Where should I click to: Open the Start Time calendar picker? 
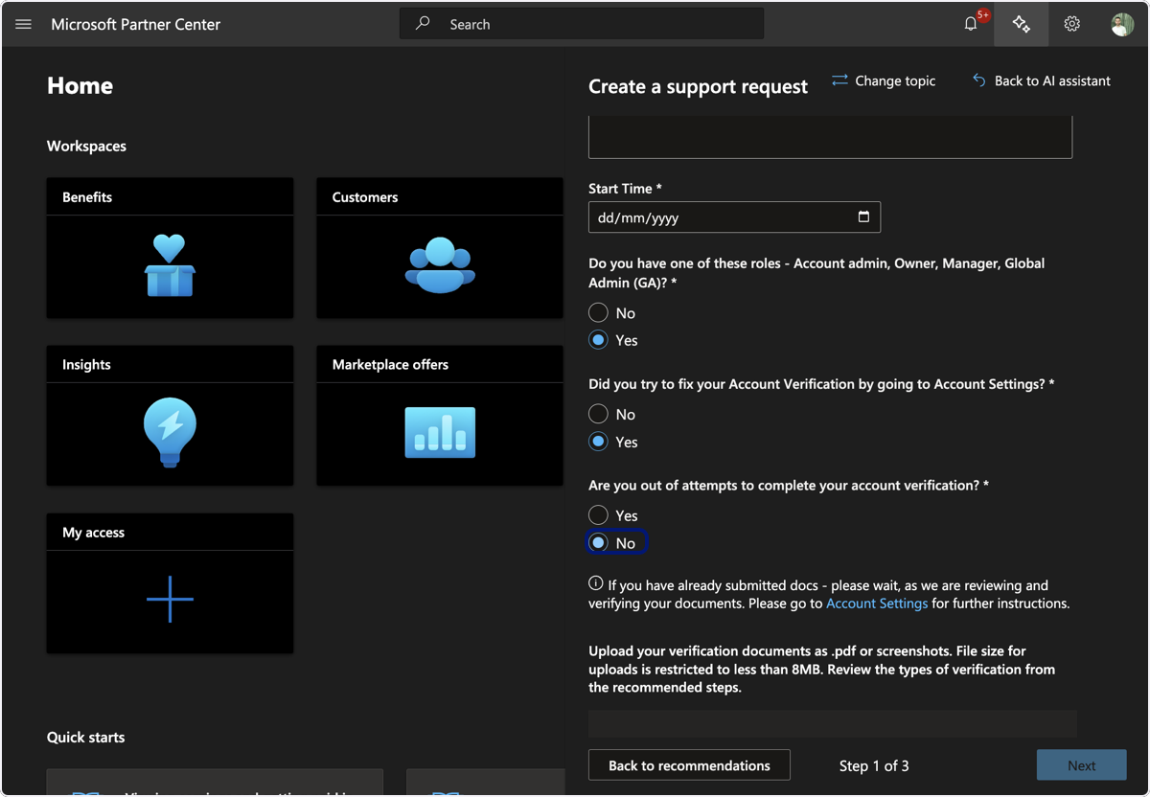[863, 216]
